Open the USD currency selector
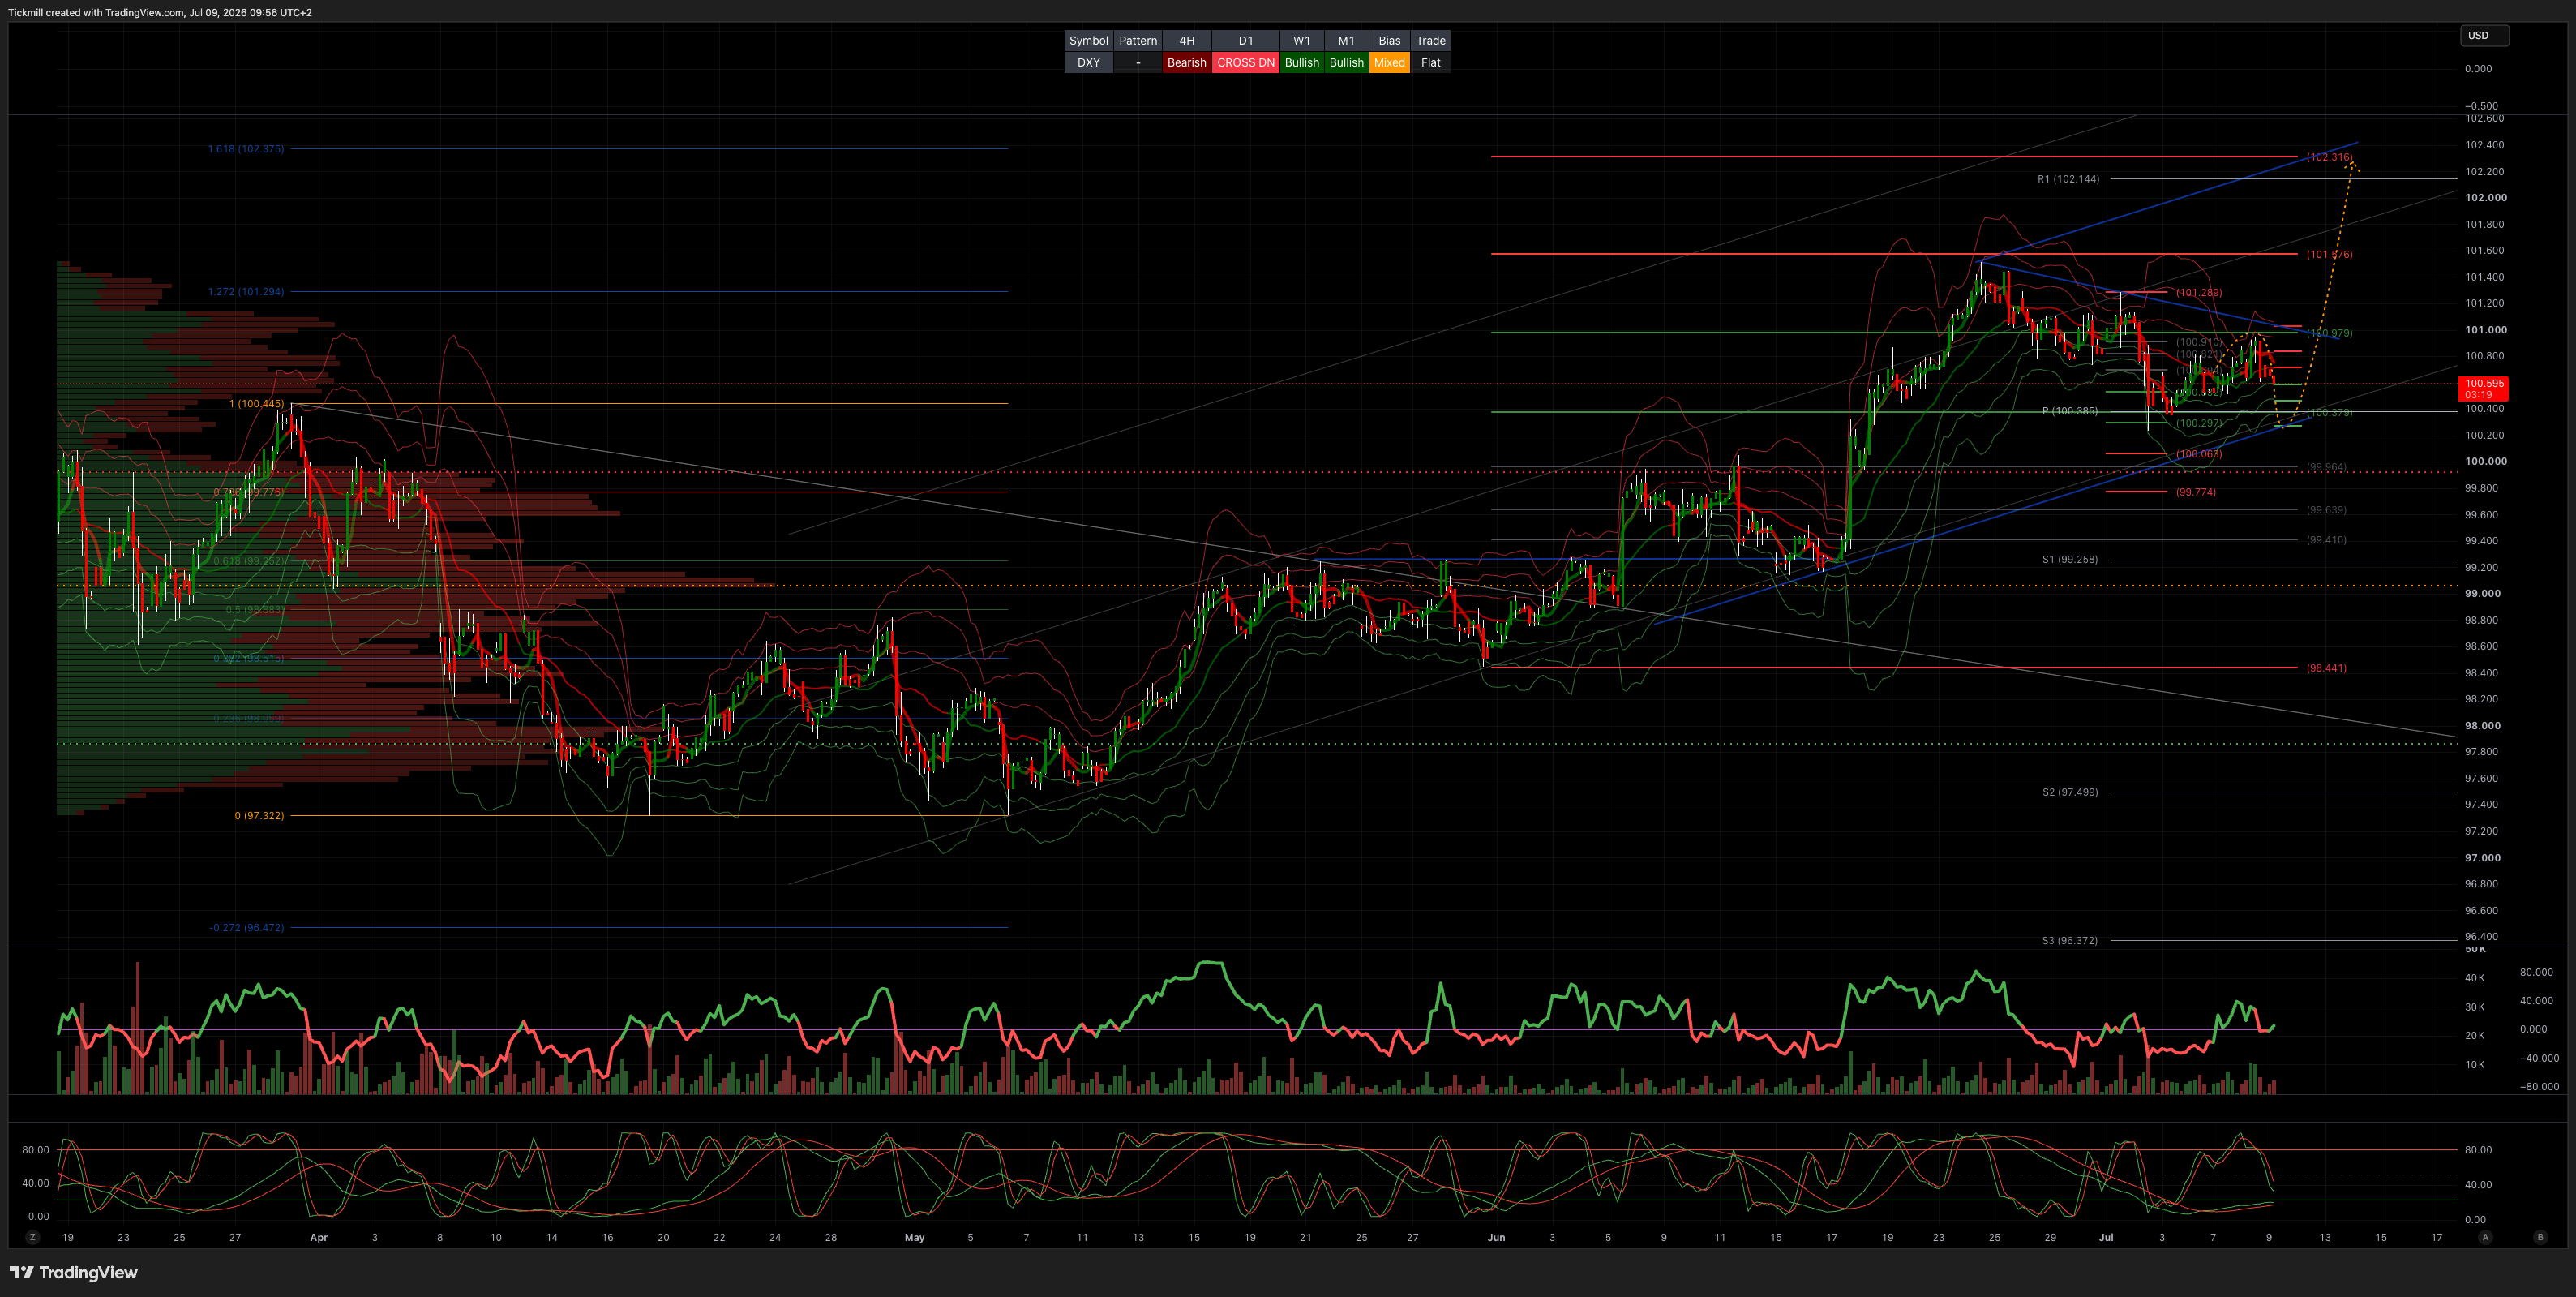Screen dimensions: 2576x1297 (2484, 36)
